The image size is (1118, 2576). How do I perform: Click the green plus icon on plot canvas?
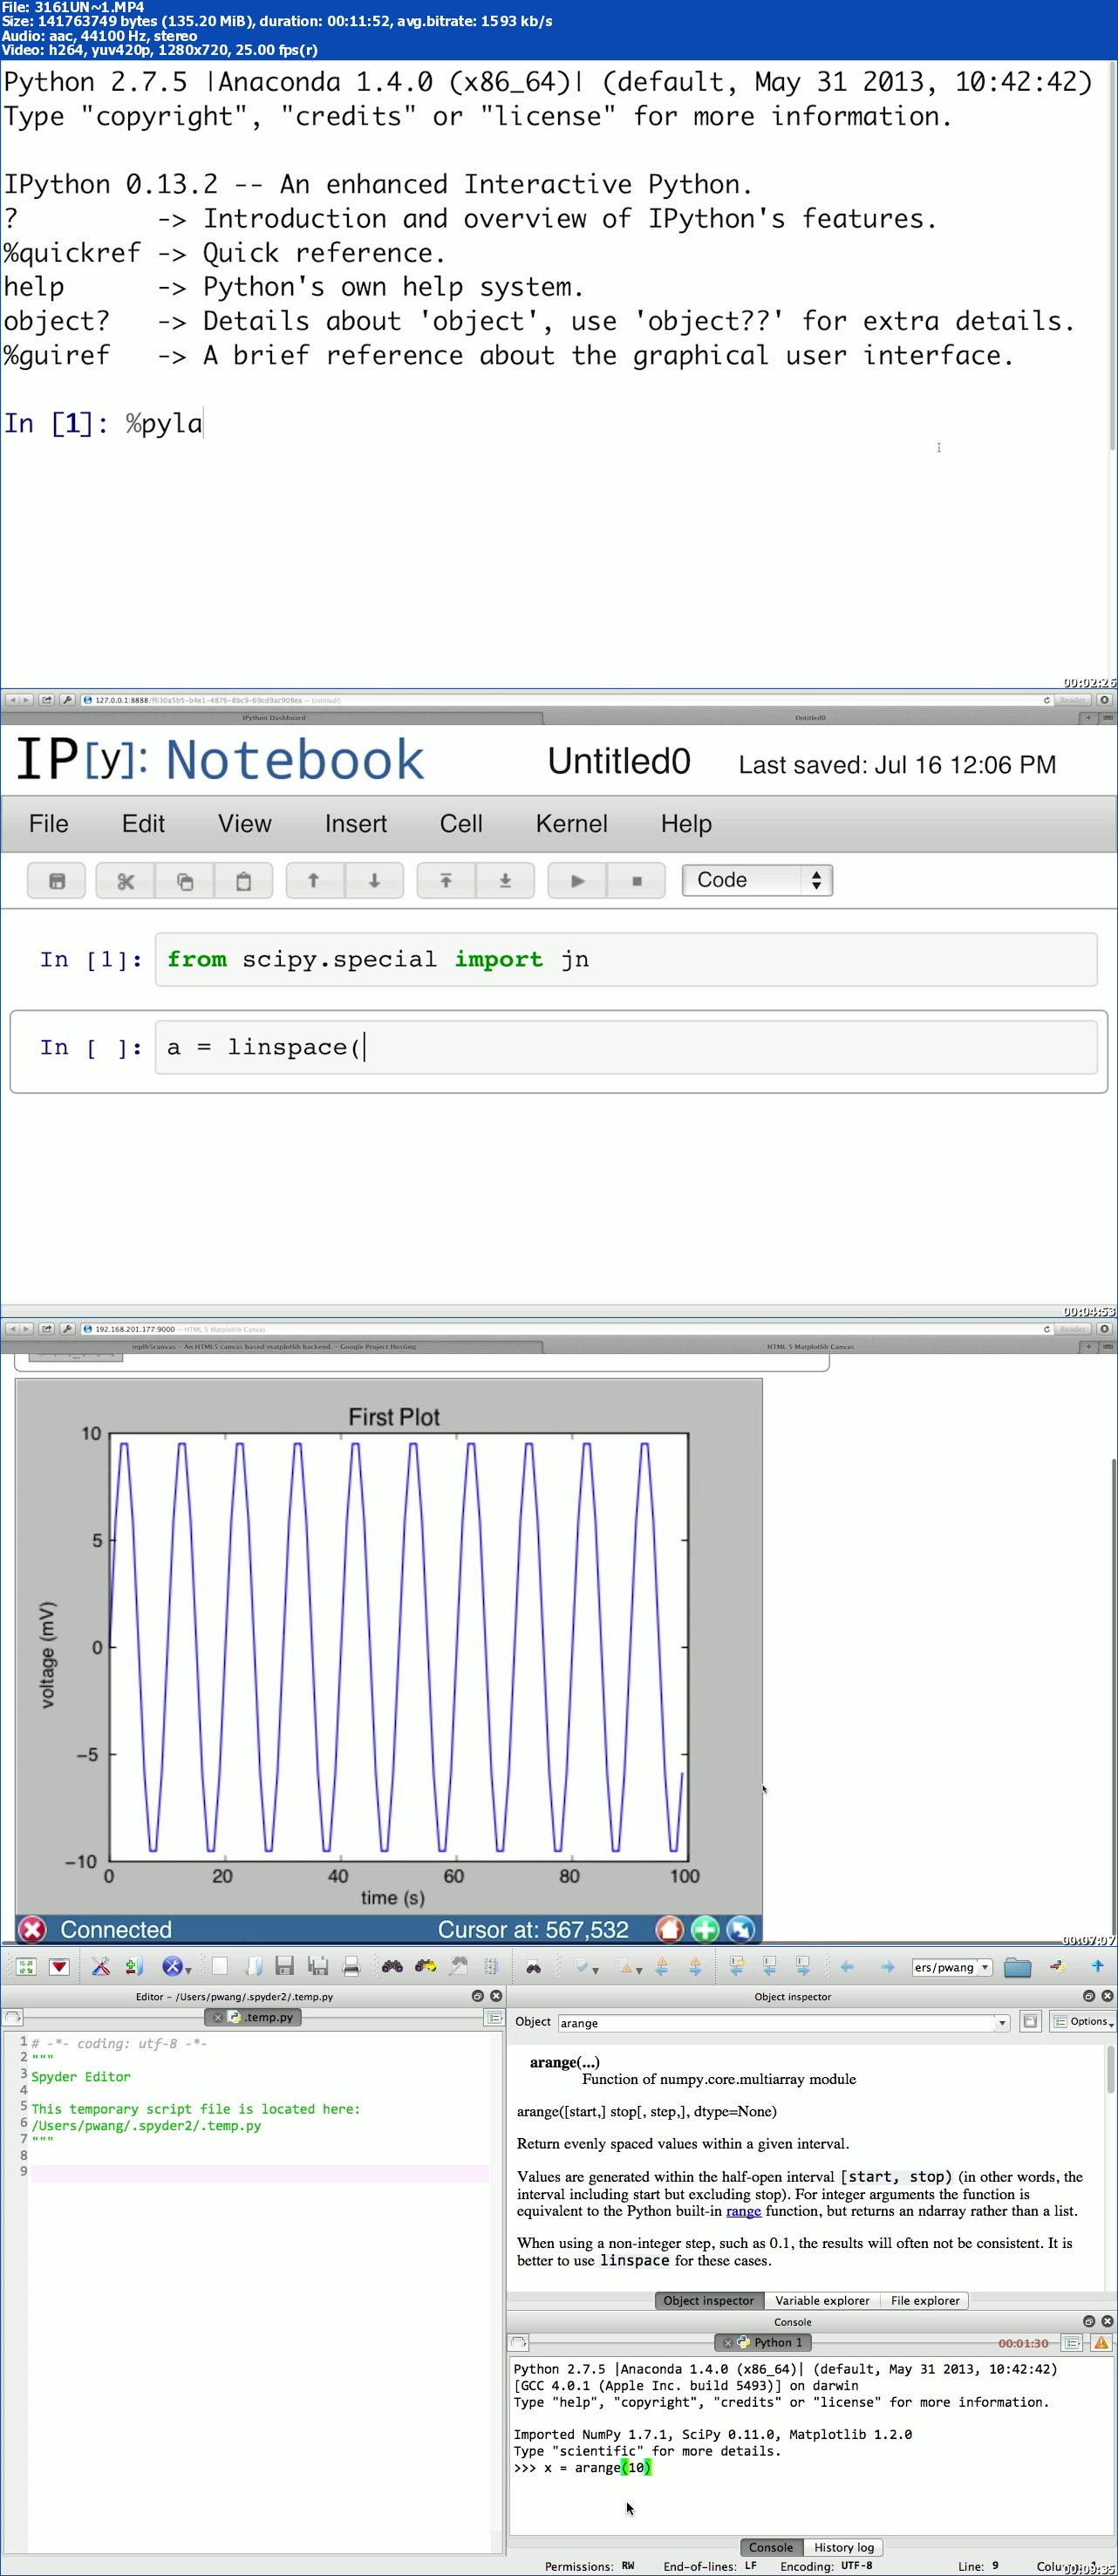click(705, 1930)
